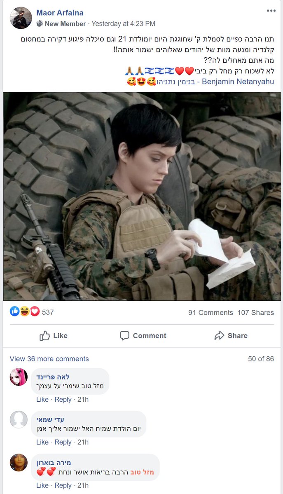Click the laughing Haha reaction icon
This screenshot has height=494, width=283.
(x=25, y=311)
